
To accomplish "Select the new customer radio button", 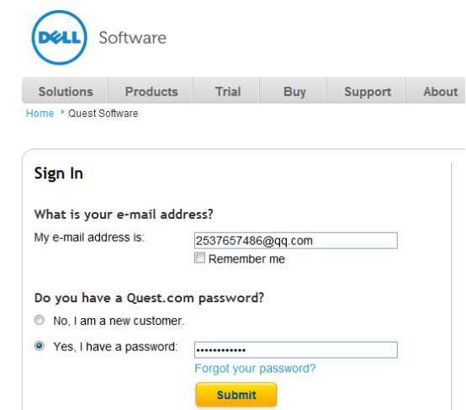I will pyautogui.click(x=40, y=320).
